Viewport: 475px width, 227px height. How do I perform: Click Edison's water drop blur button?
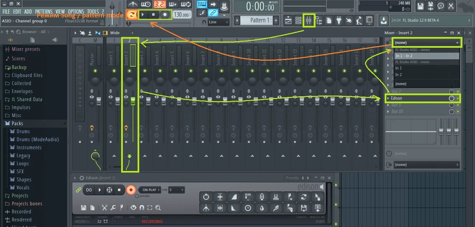pos(262,208)
